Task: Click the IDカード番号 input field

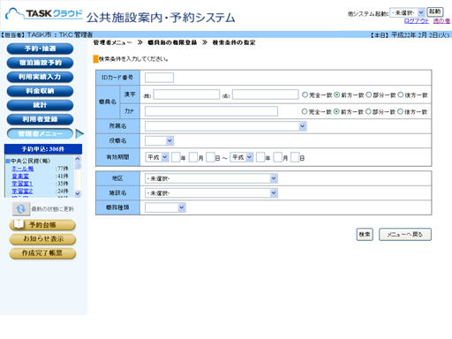Action: [159, 78]
